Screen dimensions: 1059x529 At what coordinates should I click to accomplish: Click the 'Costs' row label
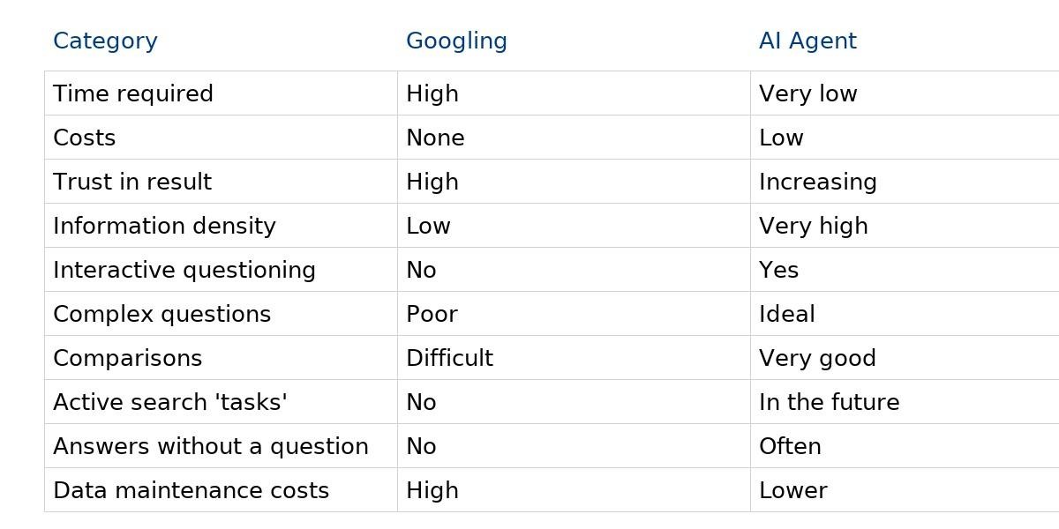[85, 138]
